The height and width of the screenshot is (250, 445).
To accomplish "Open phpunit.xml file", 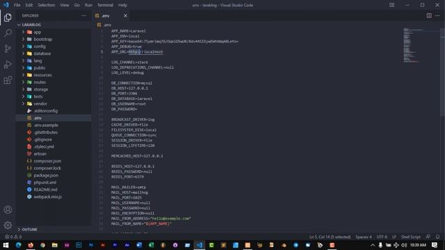I will (x=54, y=183).
